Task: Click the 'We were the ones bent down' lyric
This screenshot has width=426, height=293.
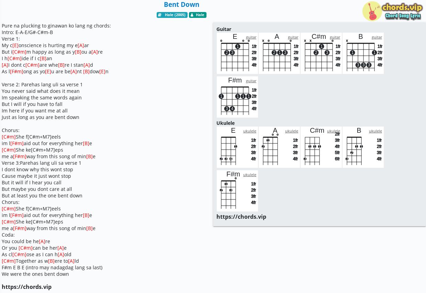Action: 35,274
